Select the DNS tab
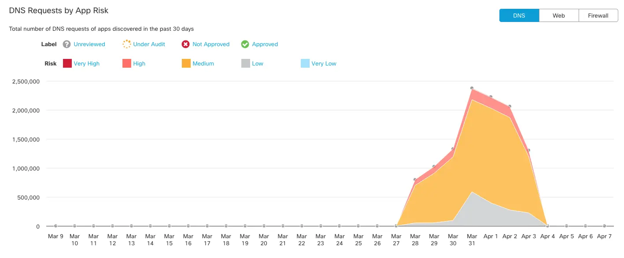Viewport: 624px width, 258px height. point(519,15)
